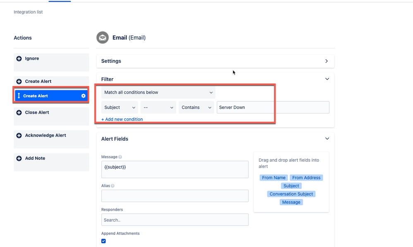Screen dimensions: 413x247
Task: Click the From Name field tag
Action: (274, 177)
